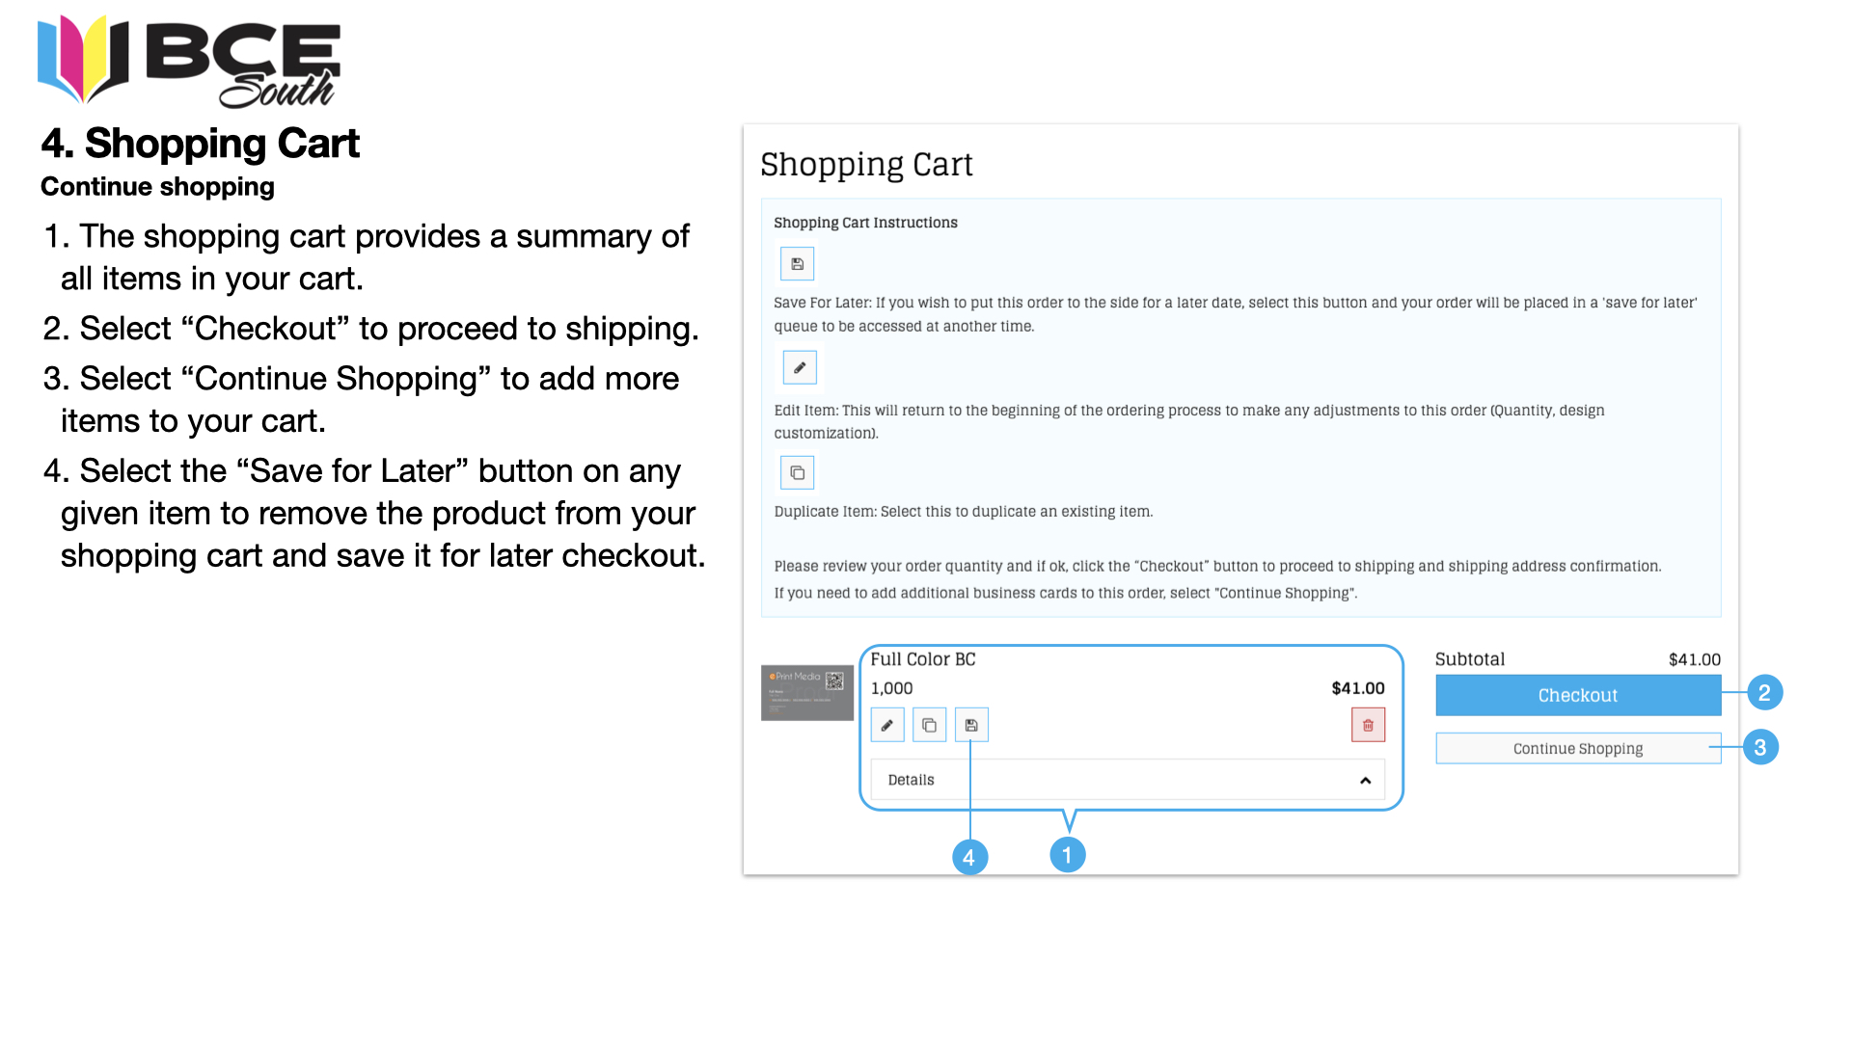
Task: Click the numbered callout marker 3
Action: 1760,747
